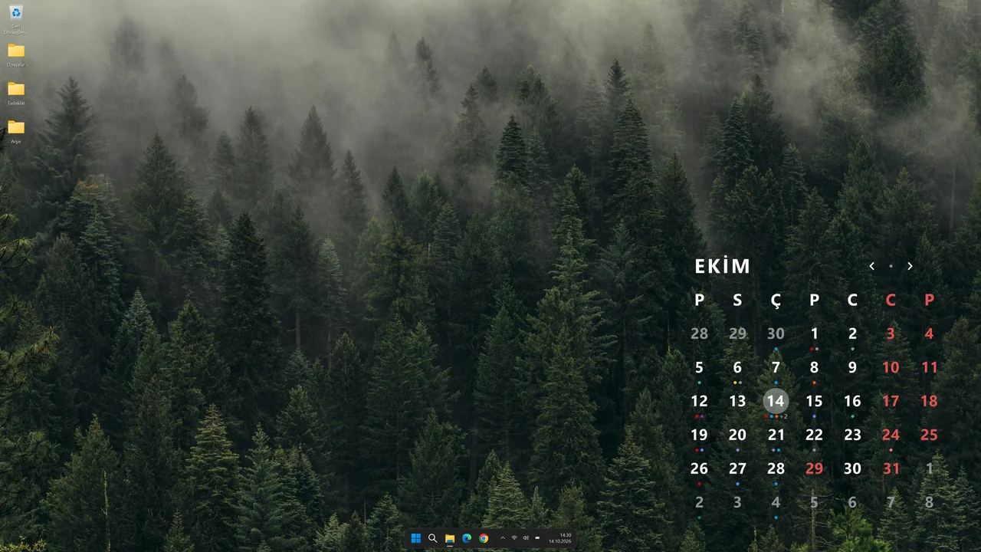The height and width of the screenshot is (552, 981).
Task: Select October 9 in the calendar
Action: 852,367
